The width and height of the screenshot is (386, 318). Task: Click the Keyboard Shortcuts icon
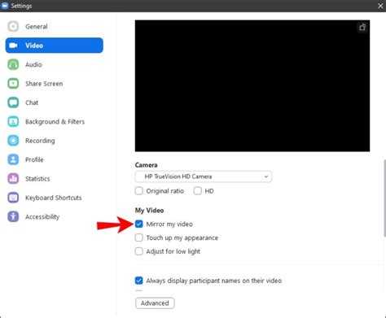point(13,198)
